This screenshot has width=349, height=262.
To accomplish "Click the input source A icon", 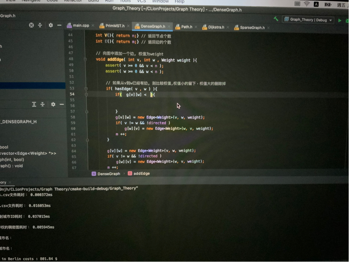I will tap(316, 4).
